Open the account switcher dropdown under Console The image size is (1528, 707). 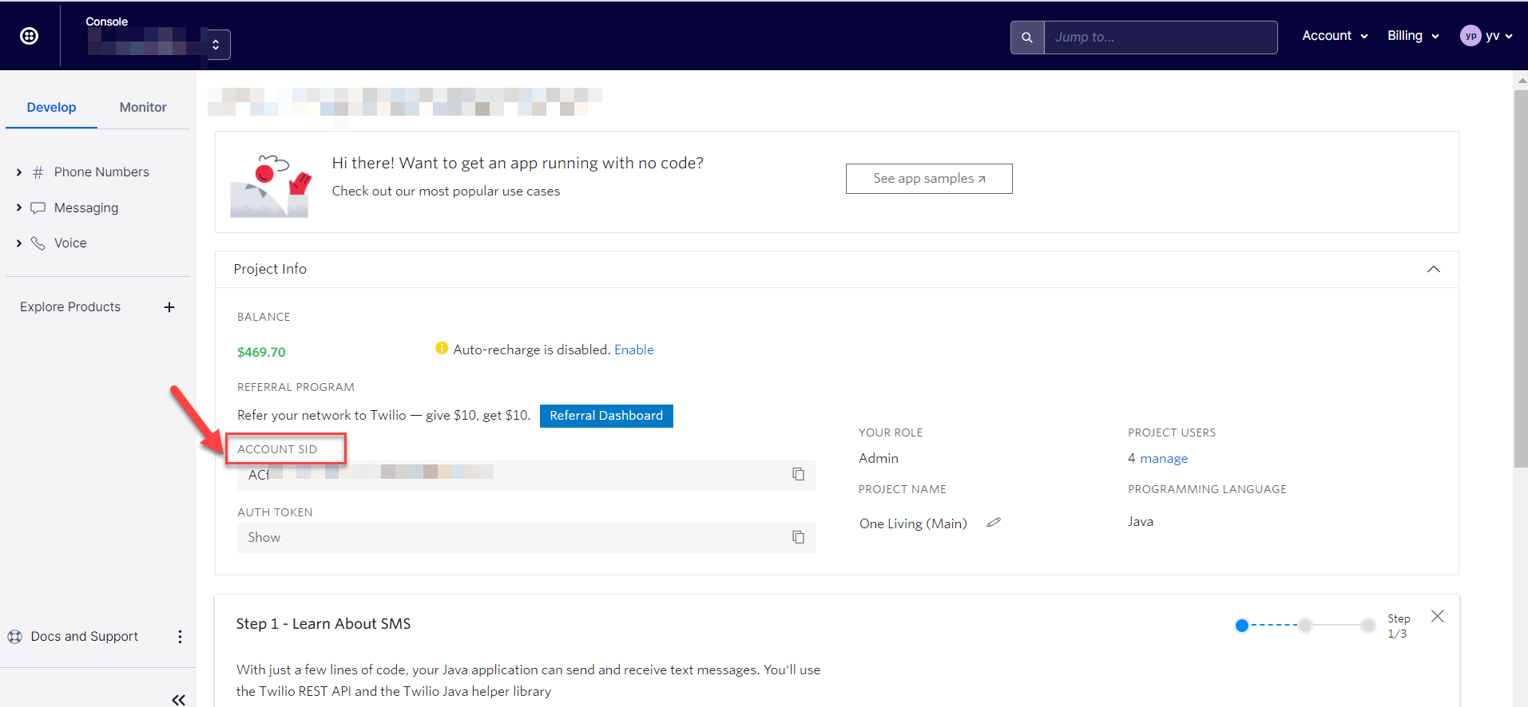[216, 45]
